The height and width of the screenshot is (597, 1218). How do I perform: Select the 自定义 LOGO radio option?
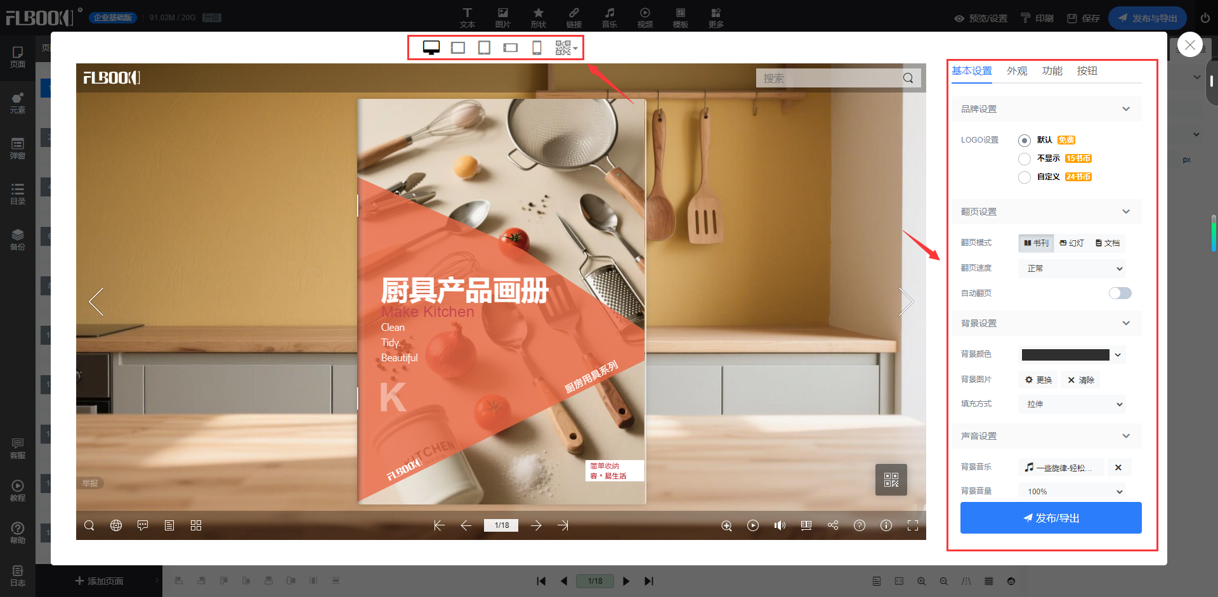tap(1024, 177)
